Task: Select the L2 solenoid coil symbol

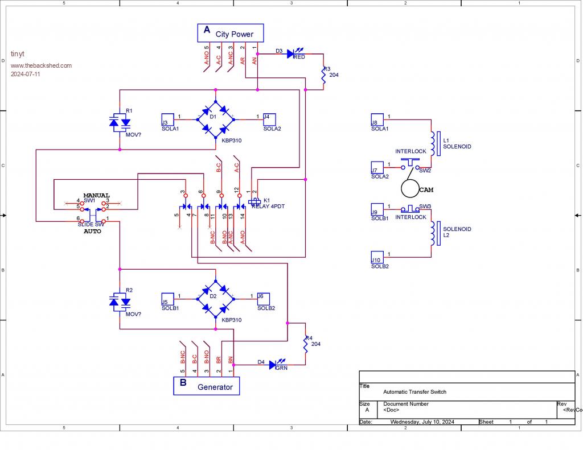Action: pyautogui.click(x=432, y=233)
